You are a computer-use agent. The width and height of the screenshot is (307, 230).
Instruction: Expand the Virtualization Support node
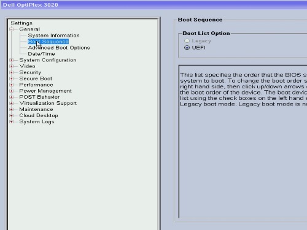[12, 103]
